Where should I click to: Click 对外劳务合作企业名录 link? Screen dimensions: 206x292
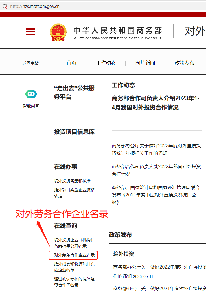tap(74, 255)
